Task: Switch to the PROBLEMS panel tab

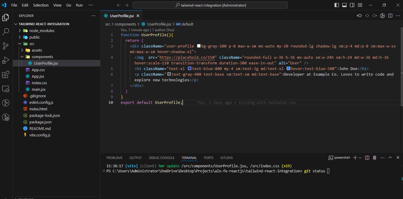Action: click(115, 158)
